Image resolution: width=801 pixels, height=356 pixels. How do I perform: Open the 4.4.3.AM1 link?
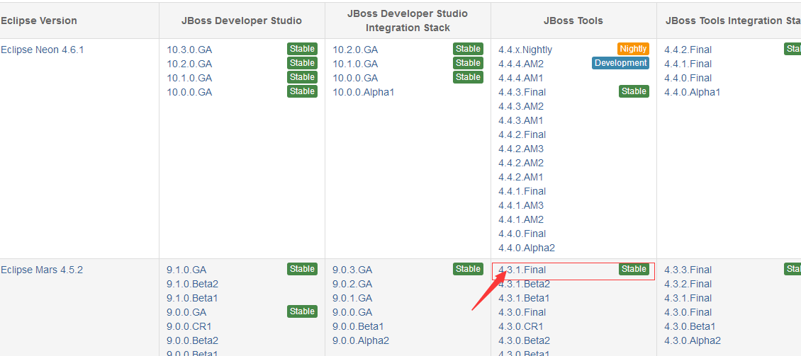[x=521, y=120]
